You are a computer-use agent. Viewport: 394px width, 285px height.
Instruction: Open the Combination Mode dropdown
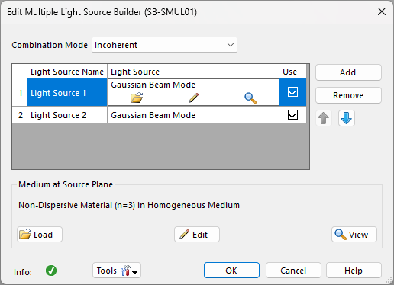[x=164, y=45]
